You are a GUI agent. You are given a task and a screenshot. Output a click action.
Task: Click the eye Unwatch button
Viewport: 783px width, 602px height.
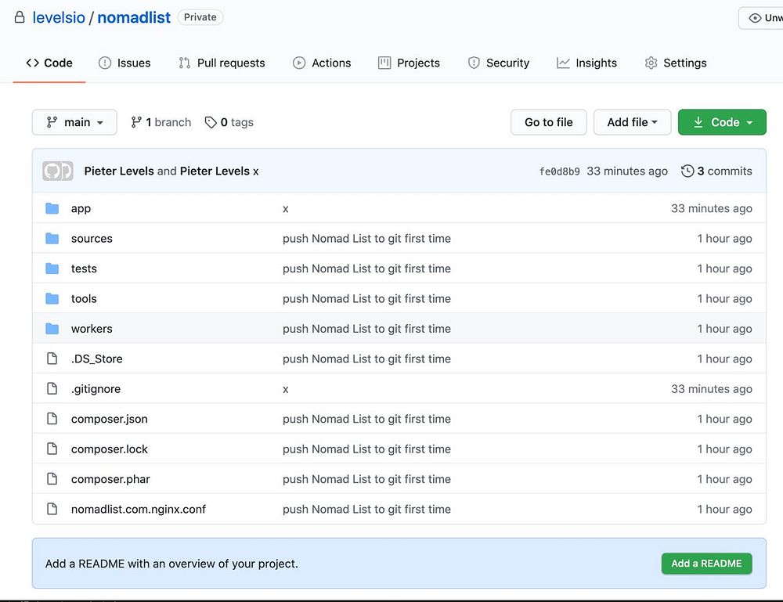point(760,18)
